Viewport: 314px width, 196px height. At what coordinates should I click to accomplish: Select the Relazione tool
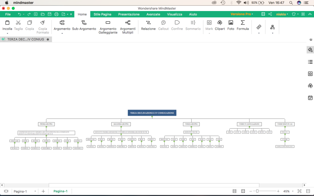coord(148,25)
